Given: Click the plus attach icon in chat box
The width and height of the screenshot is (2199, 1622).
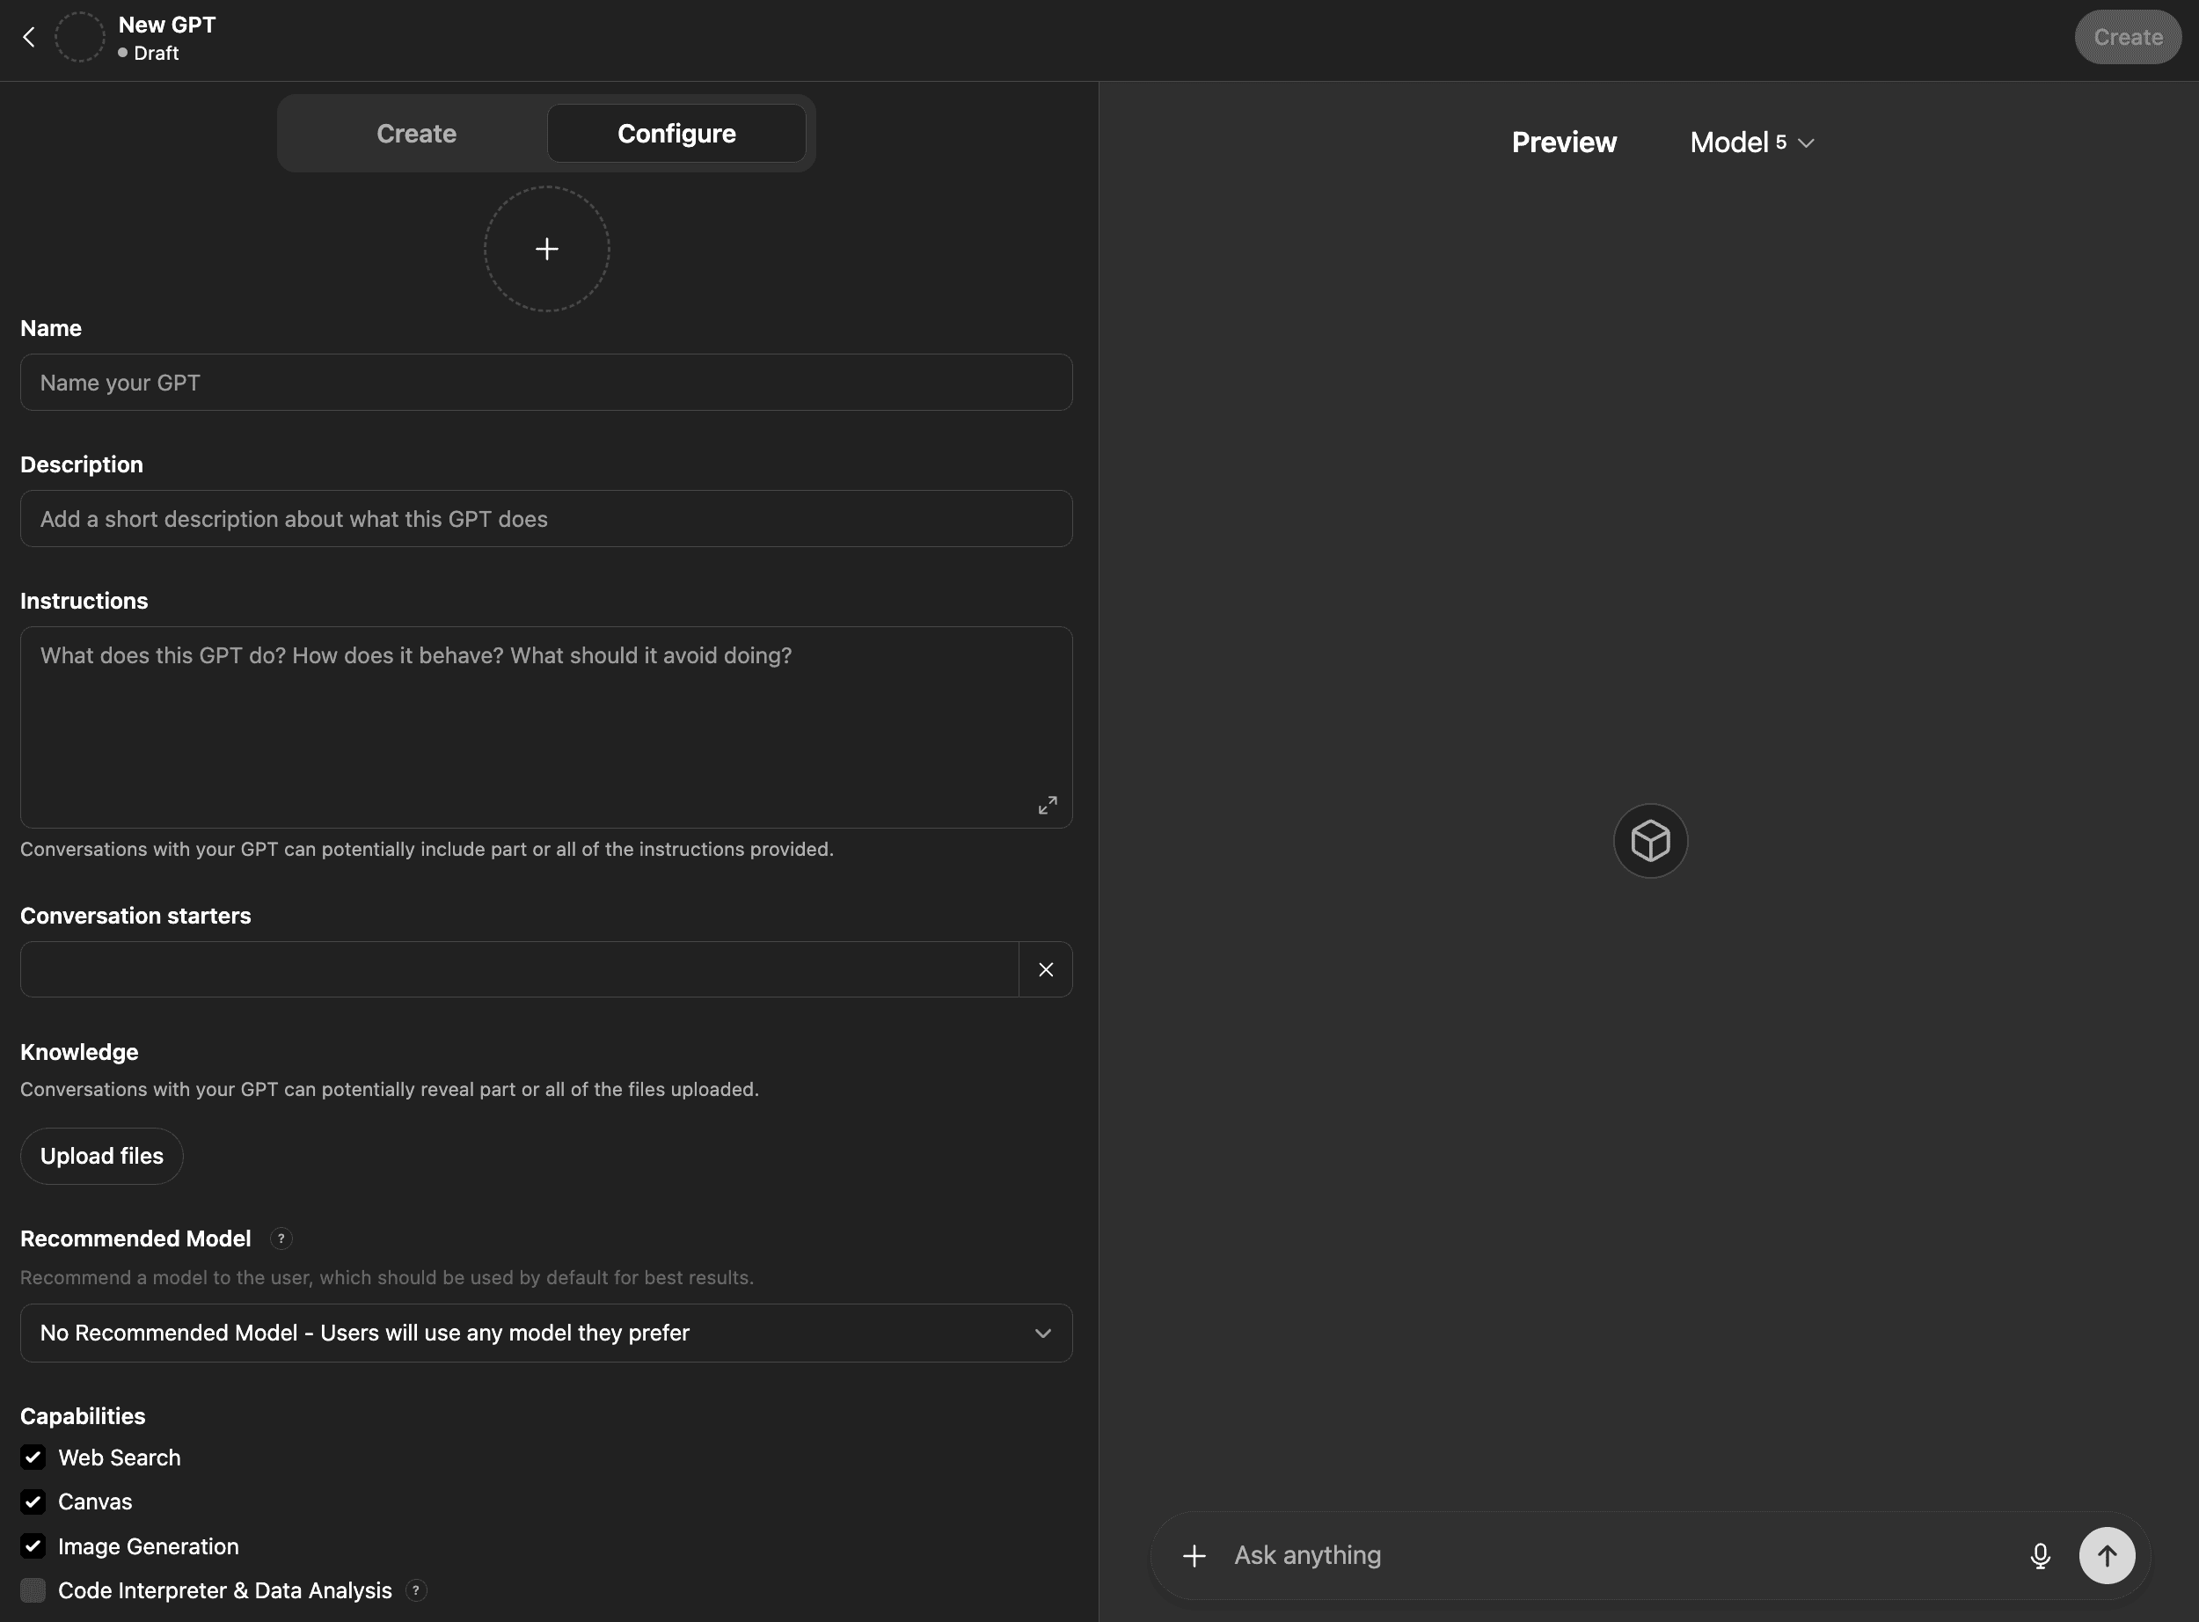Looking at the screenshot, I should tap(1194, 1556).
